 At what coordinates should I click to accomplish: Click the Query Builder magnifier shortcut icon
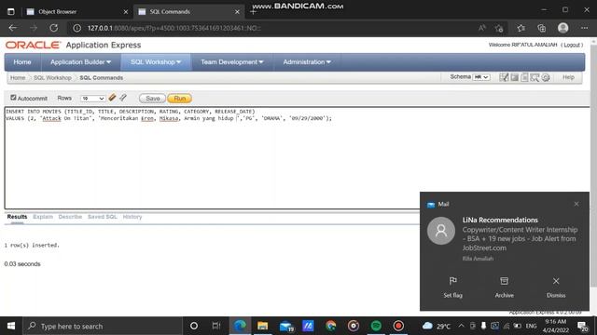point(535,77)
